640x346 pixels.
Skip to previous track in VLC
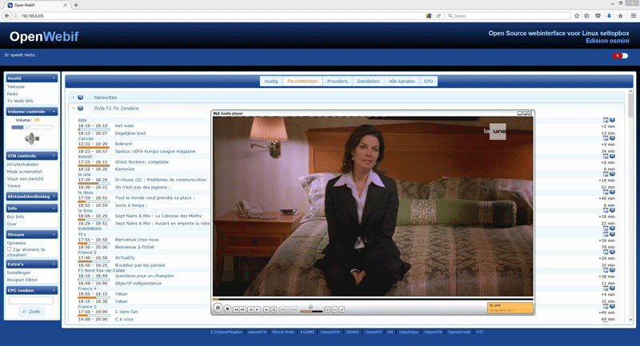[x=250, y=310]
